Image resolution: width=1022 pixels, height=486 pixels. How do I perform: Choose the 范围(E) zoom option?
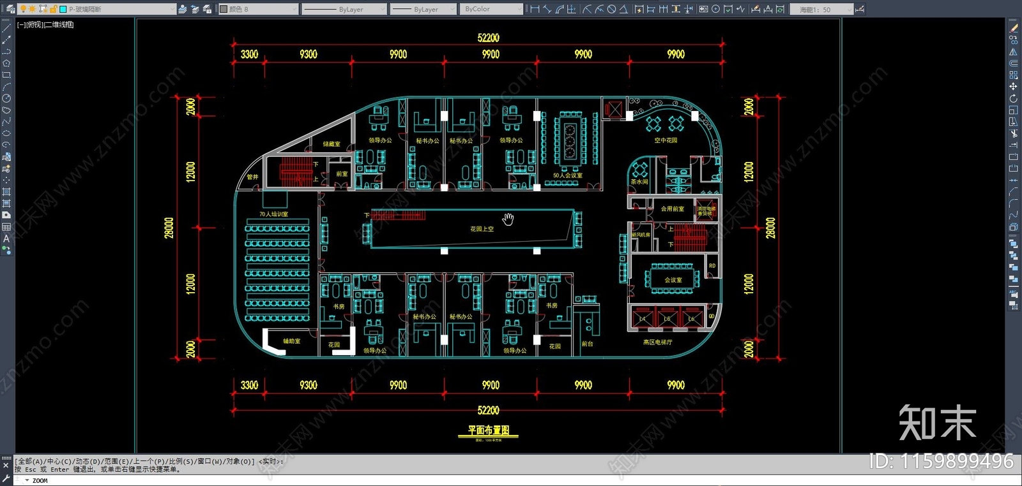[117, 461]
